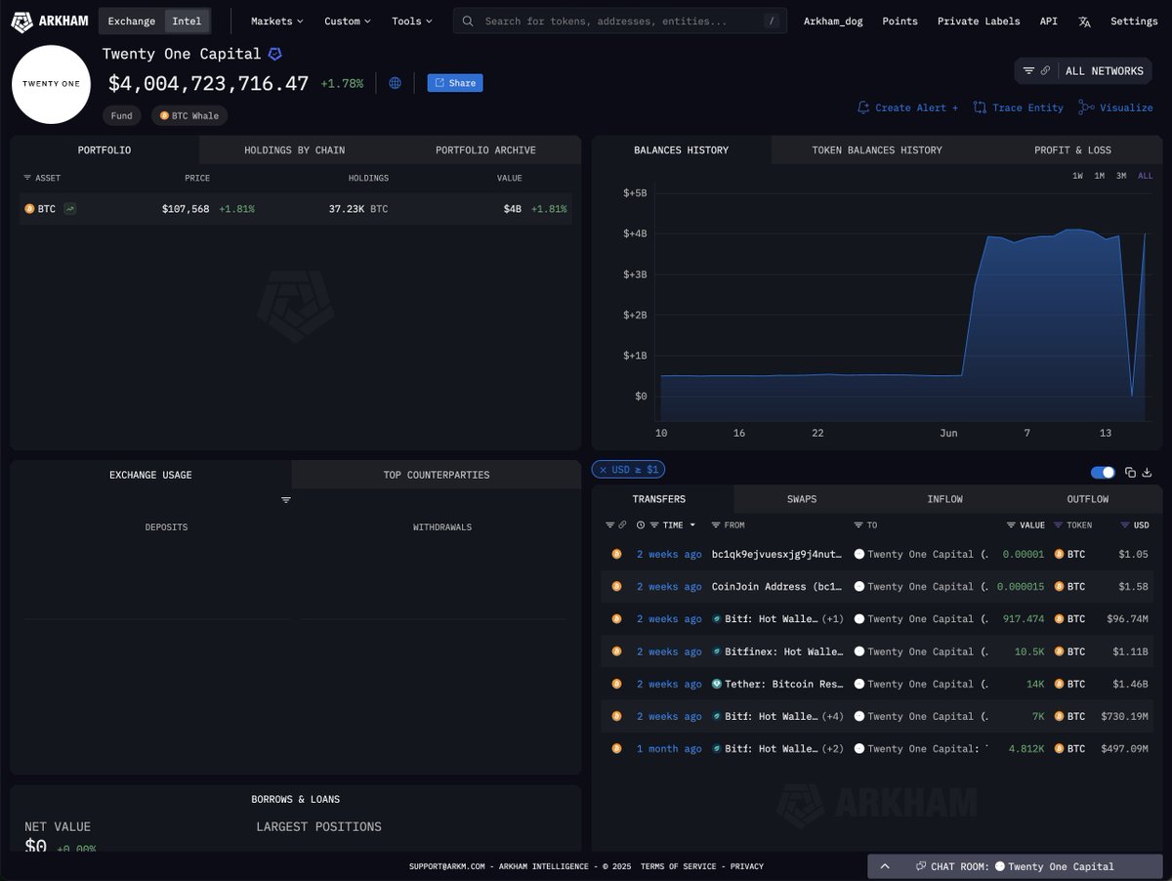This screenshot has width=1172, height=881.
Task: Toggle the switch above the transfers table
Action: coord(1103,473)
